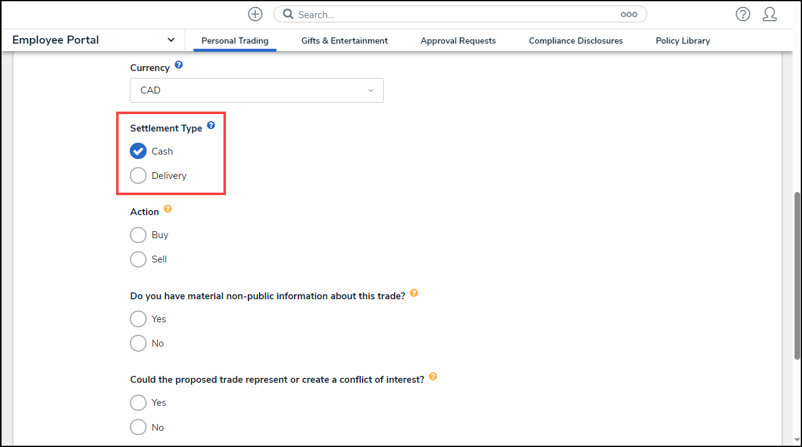Click the conflict of interest help icon
This screenshot has width=802, height=447.
433,377
